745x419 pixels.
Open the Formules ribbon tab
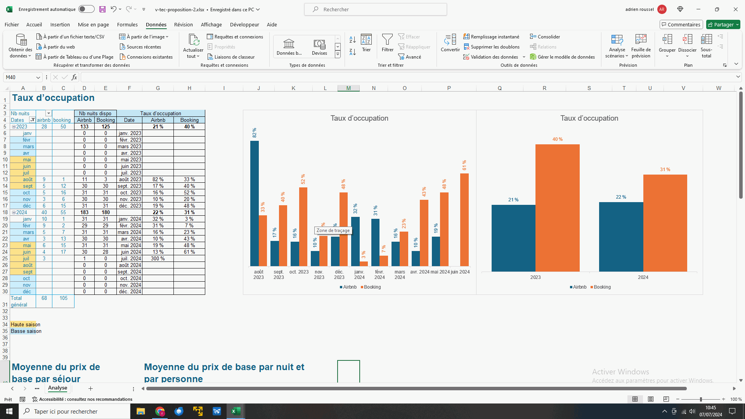point(127,24)
